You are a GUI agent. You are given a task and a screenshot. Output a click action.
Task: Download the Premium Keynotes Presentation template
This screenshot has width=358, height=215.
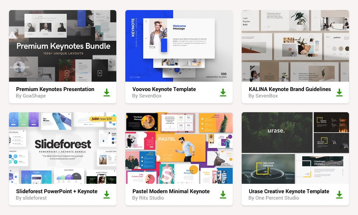pyautogui.click(x=107, y=92)
